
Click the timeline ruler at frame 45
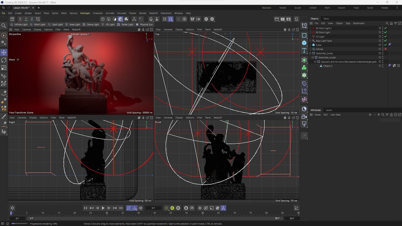click(x=155, y=213)
